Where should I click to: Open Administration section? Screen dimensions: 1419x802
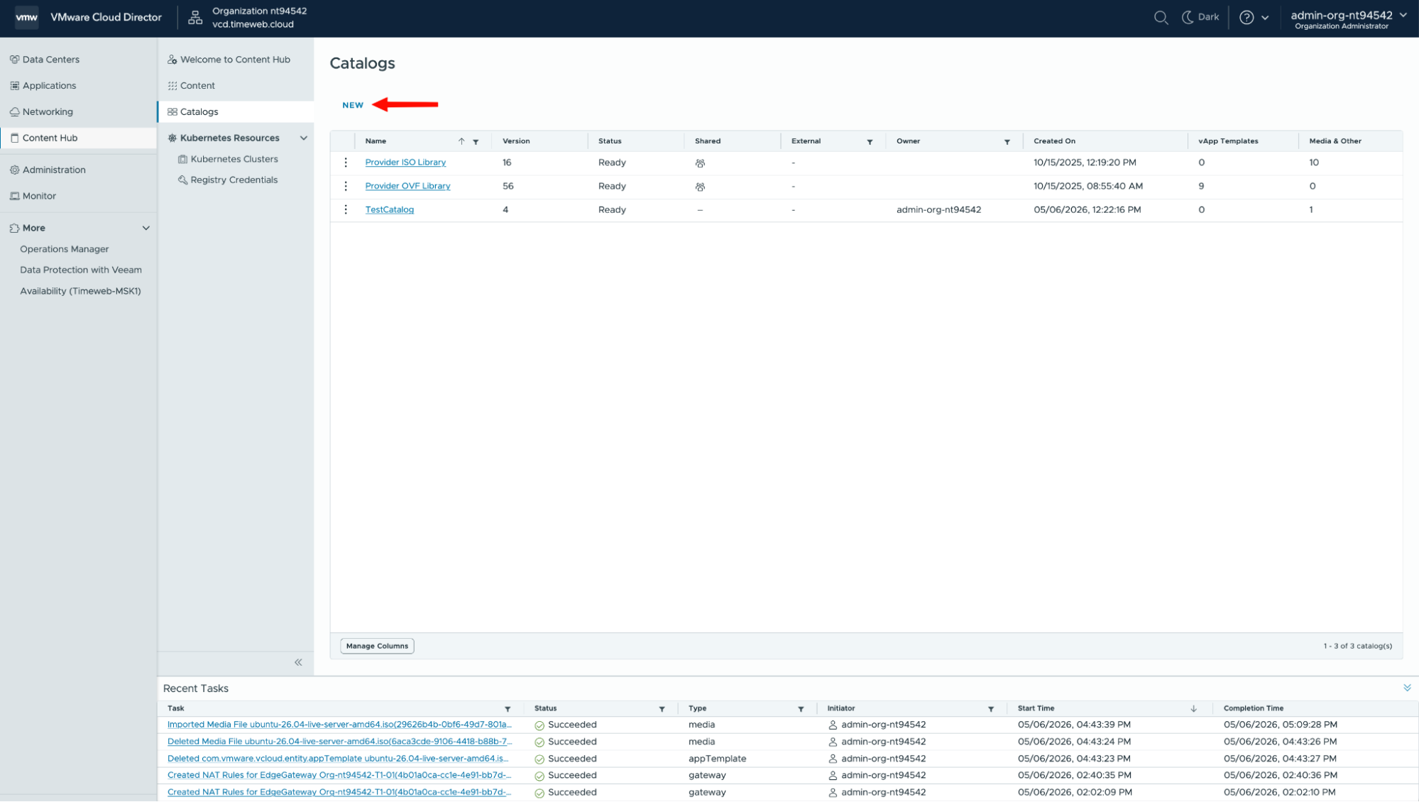click(x=54, y=170)
